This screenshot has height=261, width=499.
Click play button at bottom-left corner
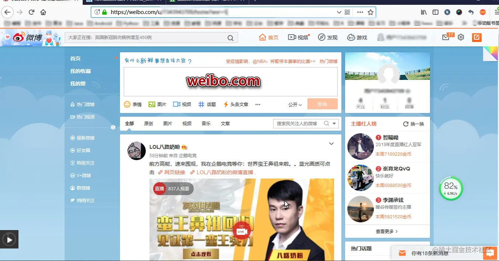(x=9, y=240)
